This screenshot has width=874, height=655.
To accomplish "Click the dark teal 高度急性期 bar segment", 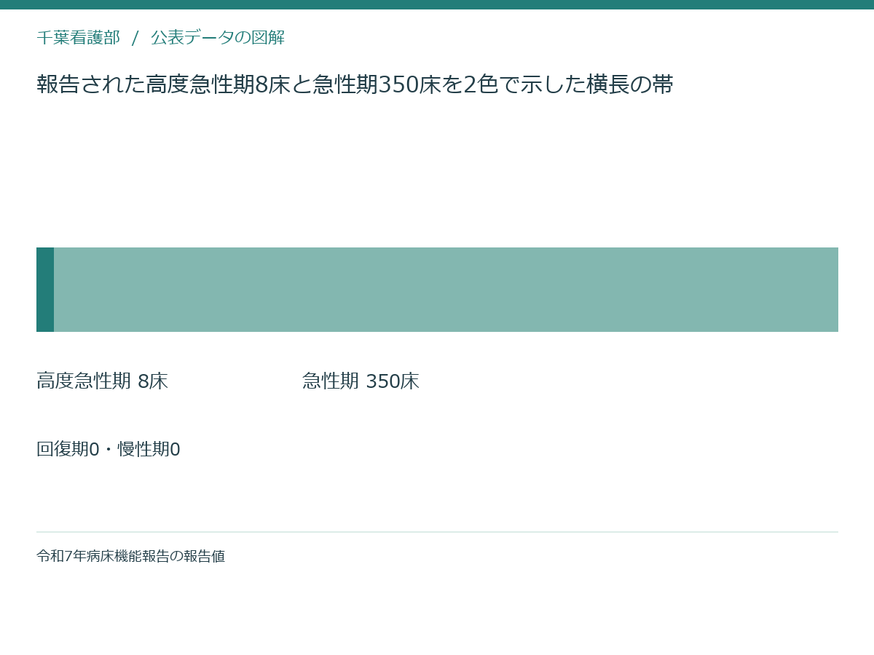I will tap(45, 290).
